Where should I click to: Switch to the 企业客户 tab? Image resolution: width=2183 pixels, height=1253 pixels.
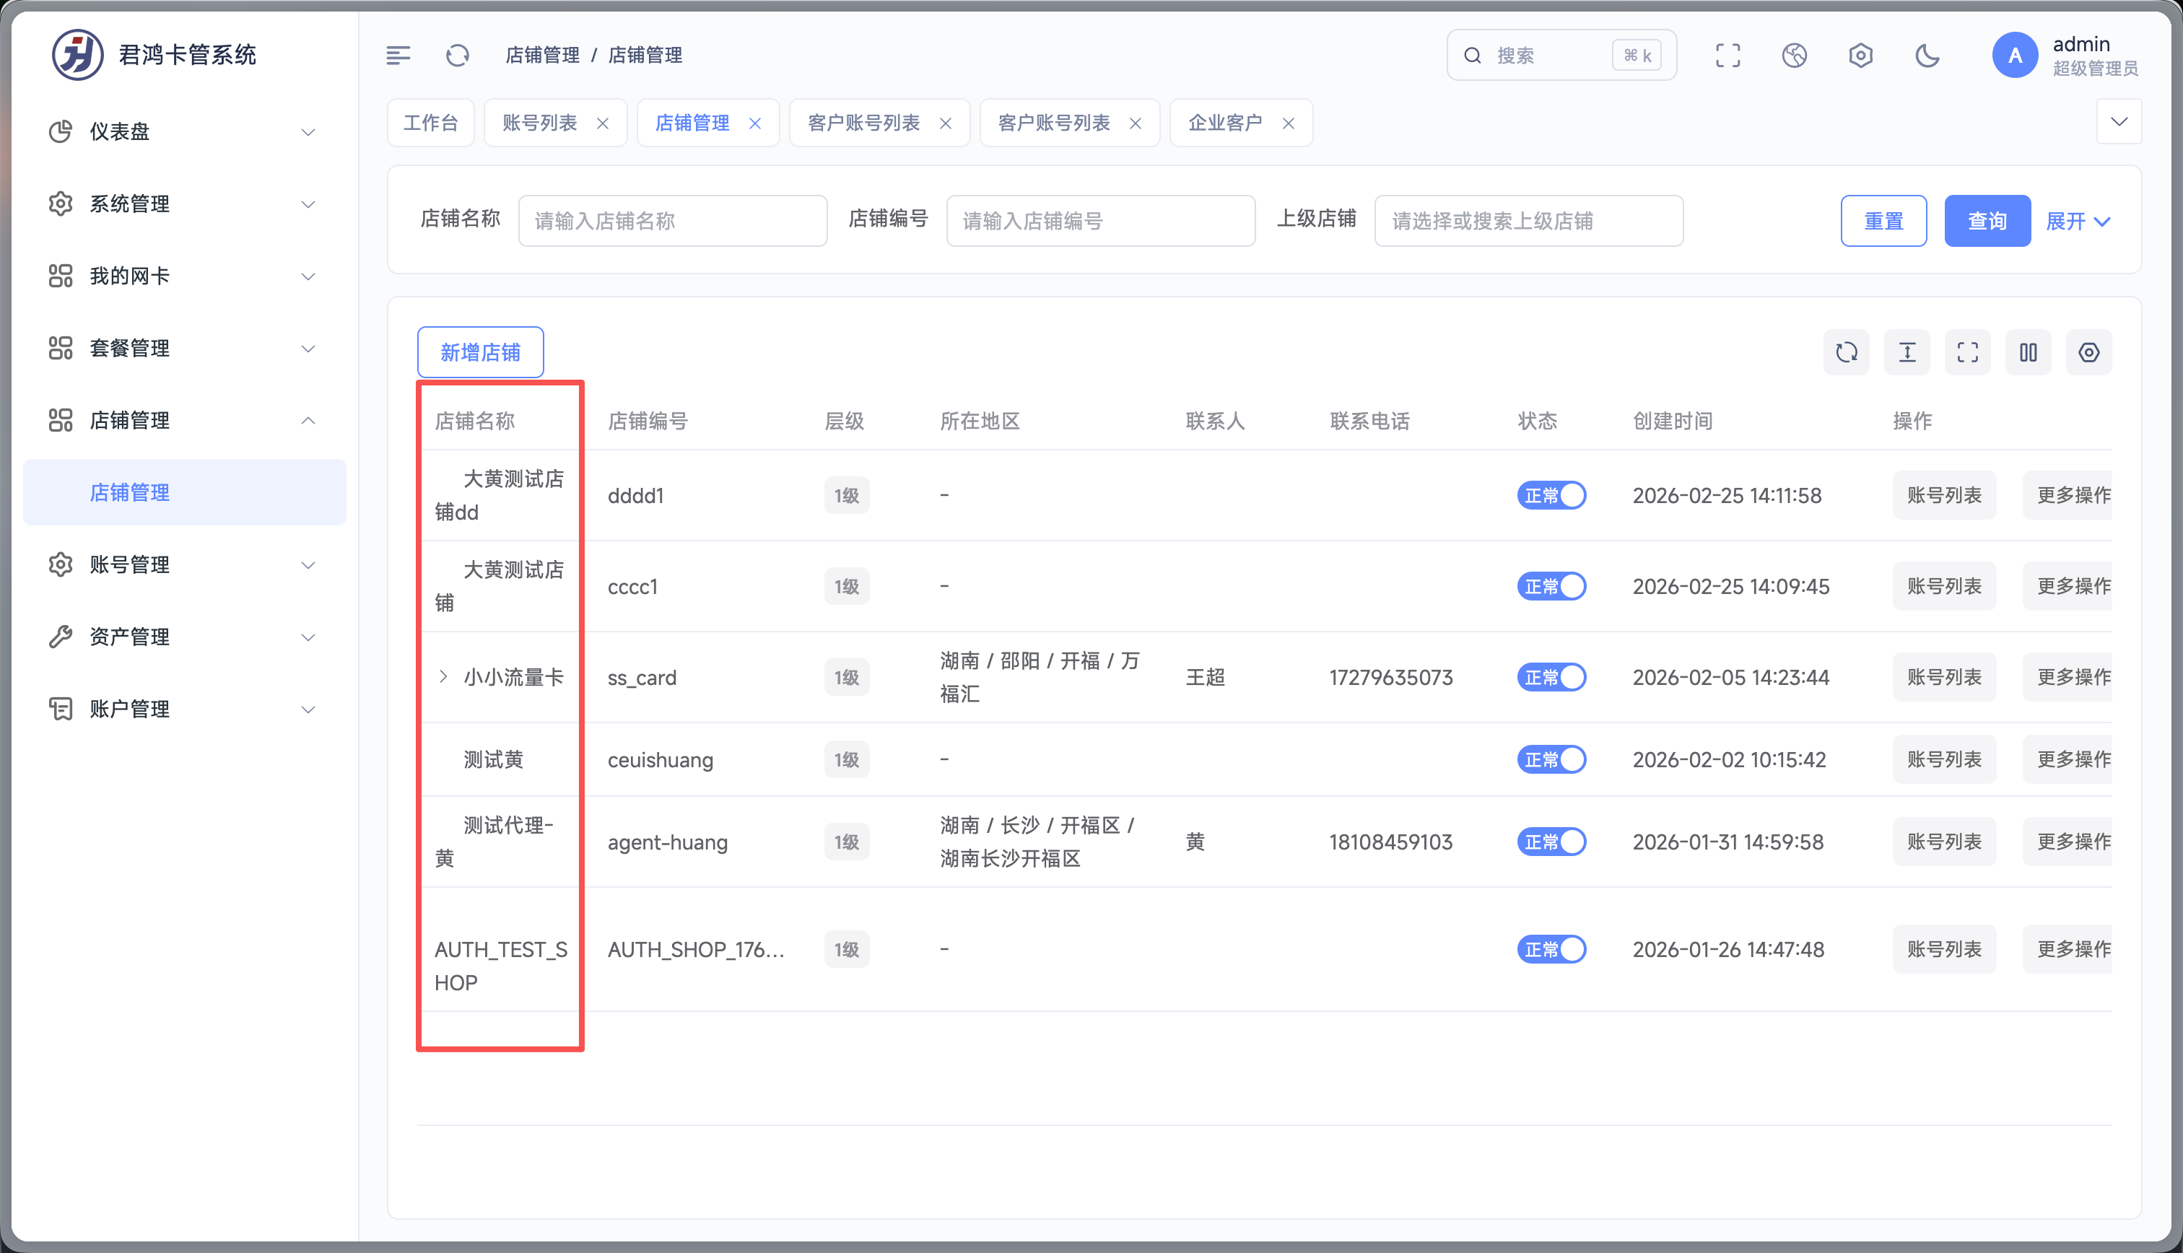[x=1224, y=123]
